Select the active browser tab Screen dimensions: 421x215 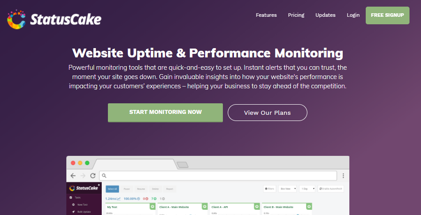(136, 164)
